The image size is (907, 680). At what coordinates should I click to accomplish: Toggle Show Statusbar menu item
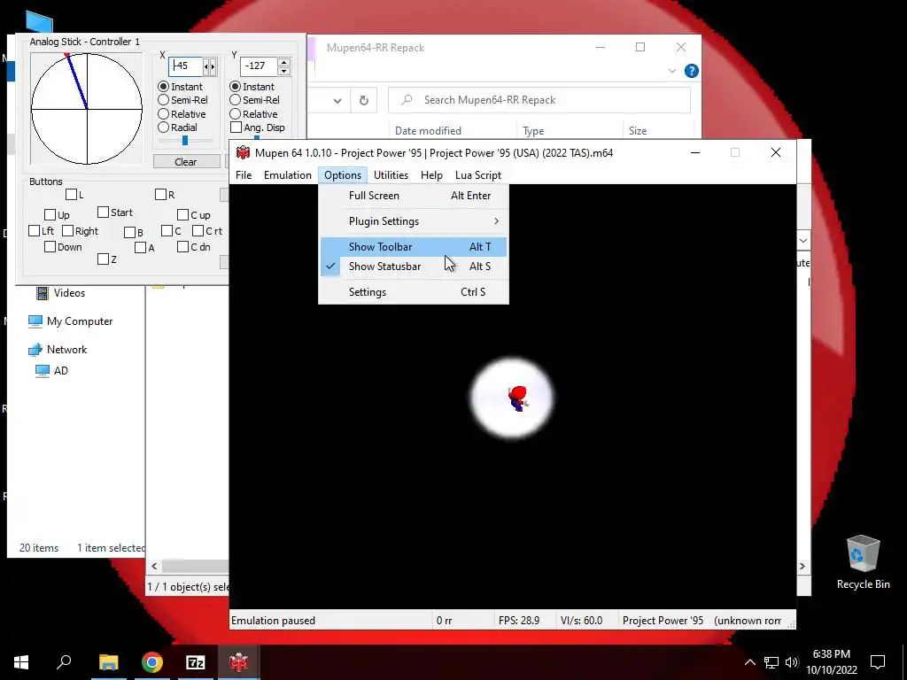pos(414,266)
